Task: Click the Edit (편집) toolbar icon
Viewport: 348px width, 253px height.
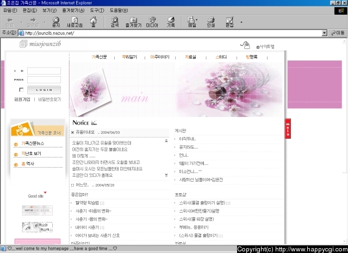Action: [229, 22]
